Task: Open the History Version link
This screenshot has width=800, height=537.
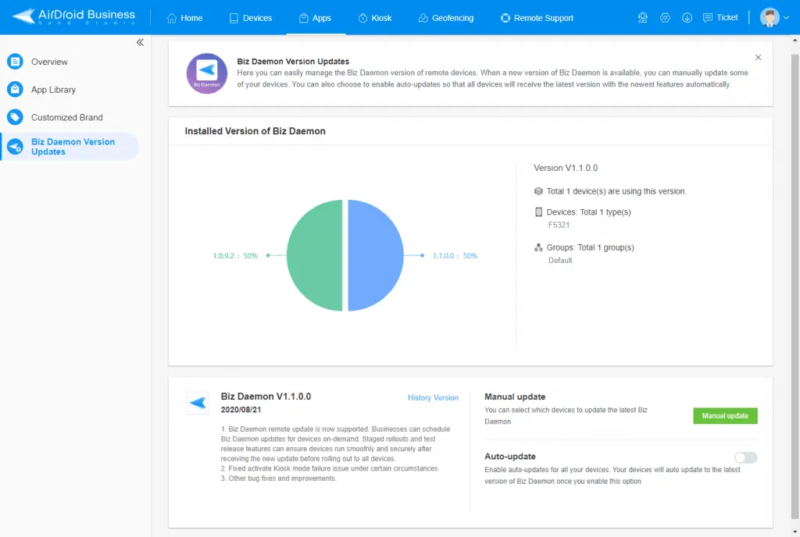Action: point(433,397)
